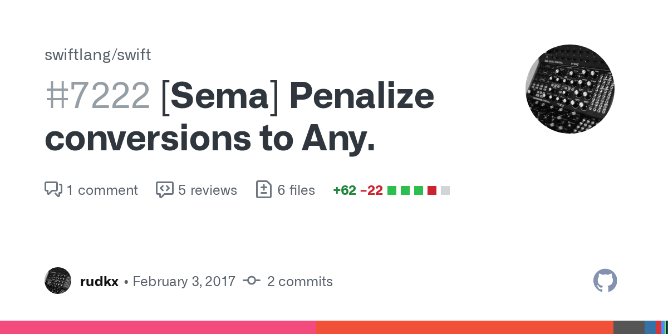This screenshot has width=668, height=334.
Task: View the 5 reviews count
Action: click(208, 190)
